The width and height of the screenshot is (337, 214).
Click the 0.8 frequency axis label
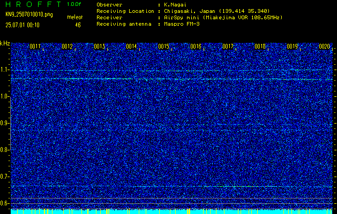tap(4, 150)
